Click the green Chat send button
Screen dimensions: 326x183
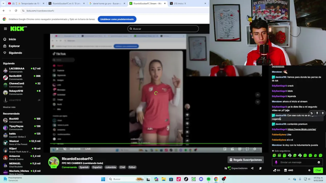pyautogui.click(x=318, y=170)
